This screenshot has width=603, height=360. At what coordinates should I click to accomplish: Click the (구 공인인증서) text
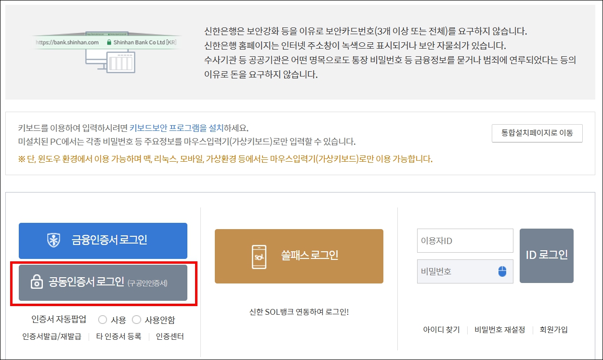(147, 283)
